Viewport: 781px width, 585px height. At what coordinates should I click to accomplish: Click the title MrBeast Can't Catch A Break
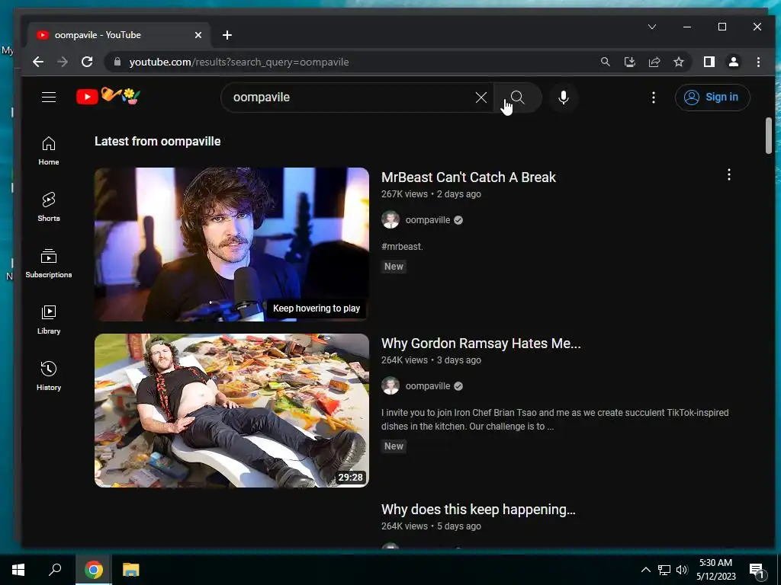pyautogui.click(x=468, y=177)
